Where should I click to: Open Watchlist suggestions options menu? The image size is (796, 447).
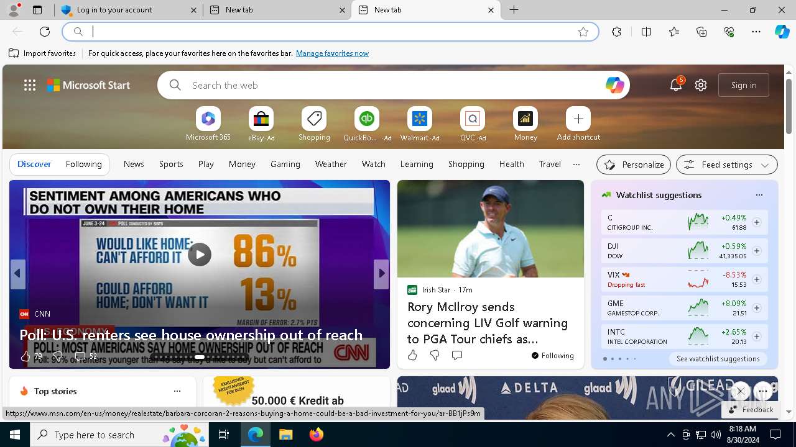759,195
